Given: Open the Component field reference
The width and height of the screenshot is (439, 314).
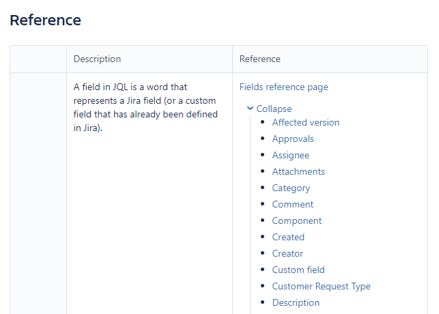Looking at the screenshot, I should pos(296,220).
